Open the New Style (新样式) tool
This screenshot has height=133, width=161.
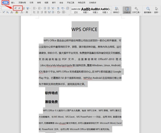[x=117, y=10]
